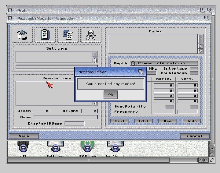Click the open box drawer icon
This screenshot has width=220, height=173.
pyautogui.click(x=22, y=35)
